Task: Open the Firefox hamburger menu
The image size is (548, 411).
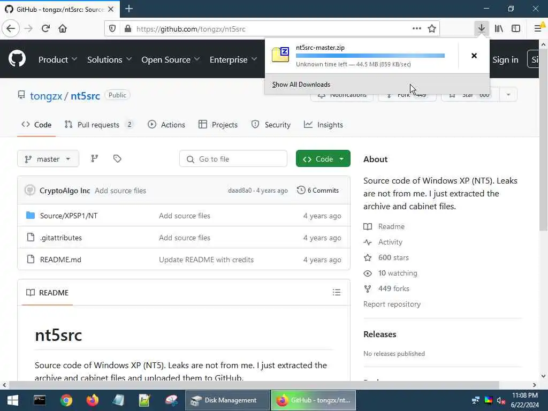Action: tap(538, 29)
